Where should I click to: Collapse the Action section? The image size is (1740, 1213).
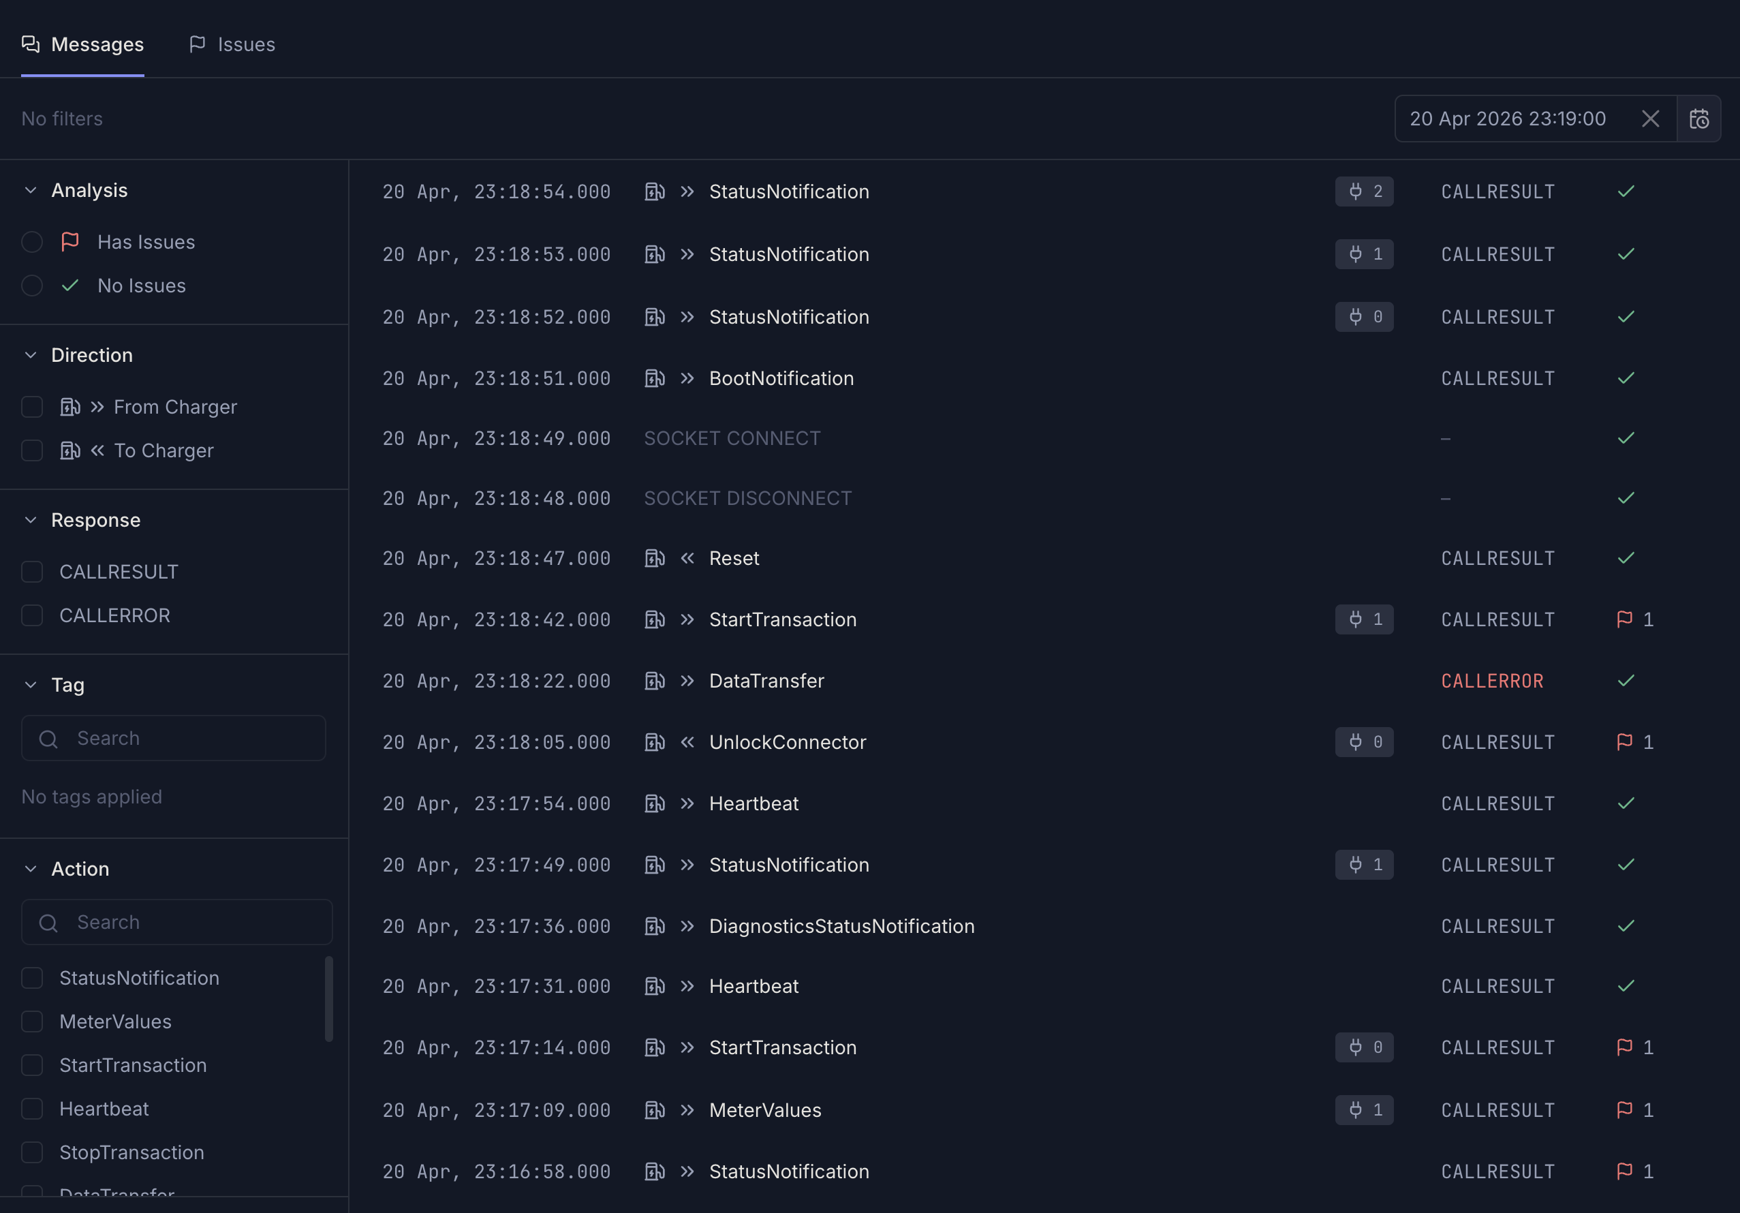click(30, 869)
